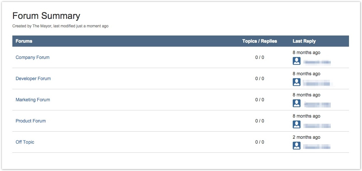Click user avatar icon in Product Forum row
The width and height of the screenshot is (362, 171).
click(296, 124)
